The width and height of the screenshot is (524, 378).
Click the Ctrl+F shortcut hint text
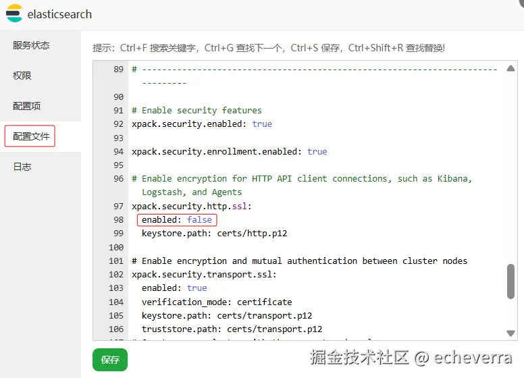click(158, 48)
